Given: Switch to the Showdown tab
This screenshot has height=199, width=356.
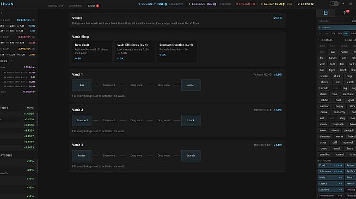Looking at the screenshot, I should pos(75,5).
